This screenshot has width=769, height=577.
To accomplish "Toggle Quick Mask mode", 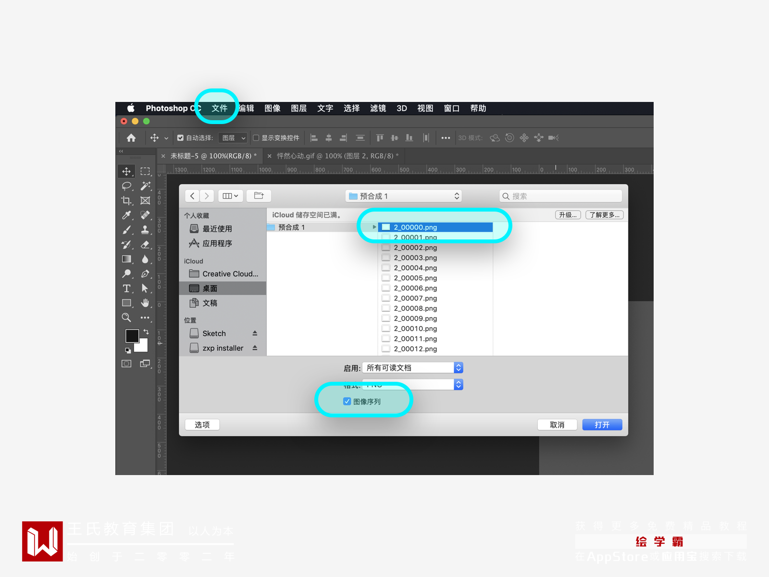I will pyautogui.click(x=126, y=364).
